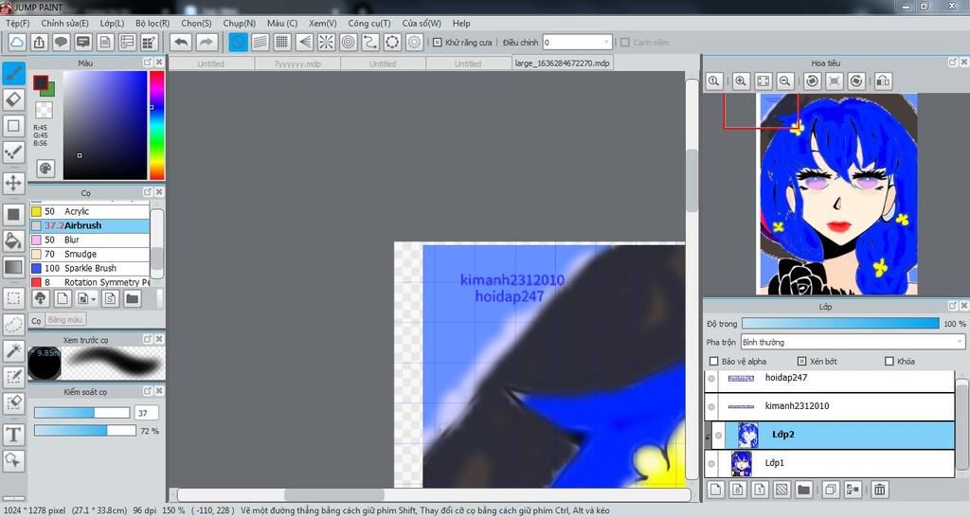Select layer Lớp1 in layers panel

(x=830, y=463)
